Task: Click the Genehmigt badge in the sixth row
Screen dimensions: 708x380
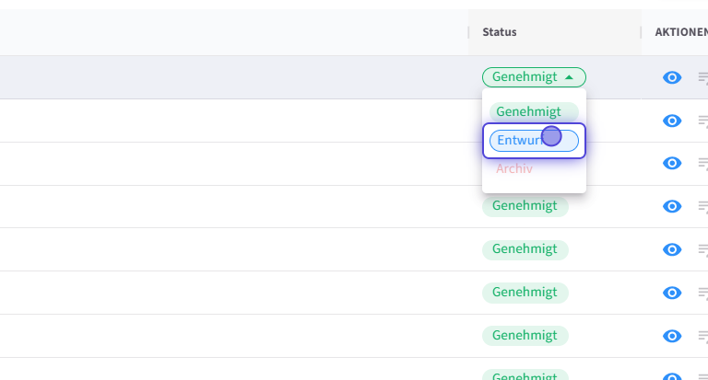Action: pyautogui.click(x=525, y=293)
